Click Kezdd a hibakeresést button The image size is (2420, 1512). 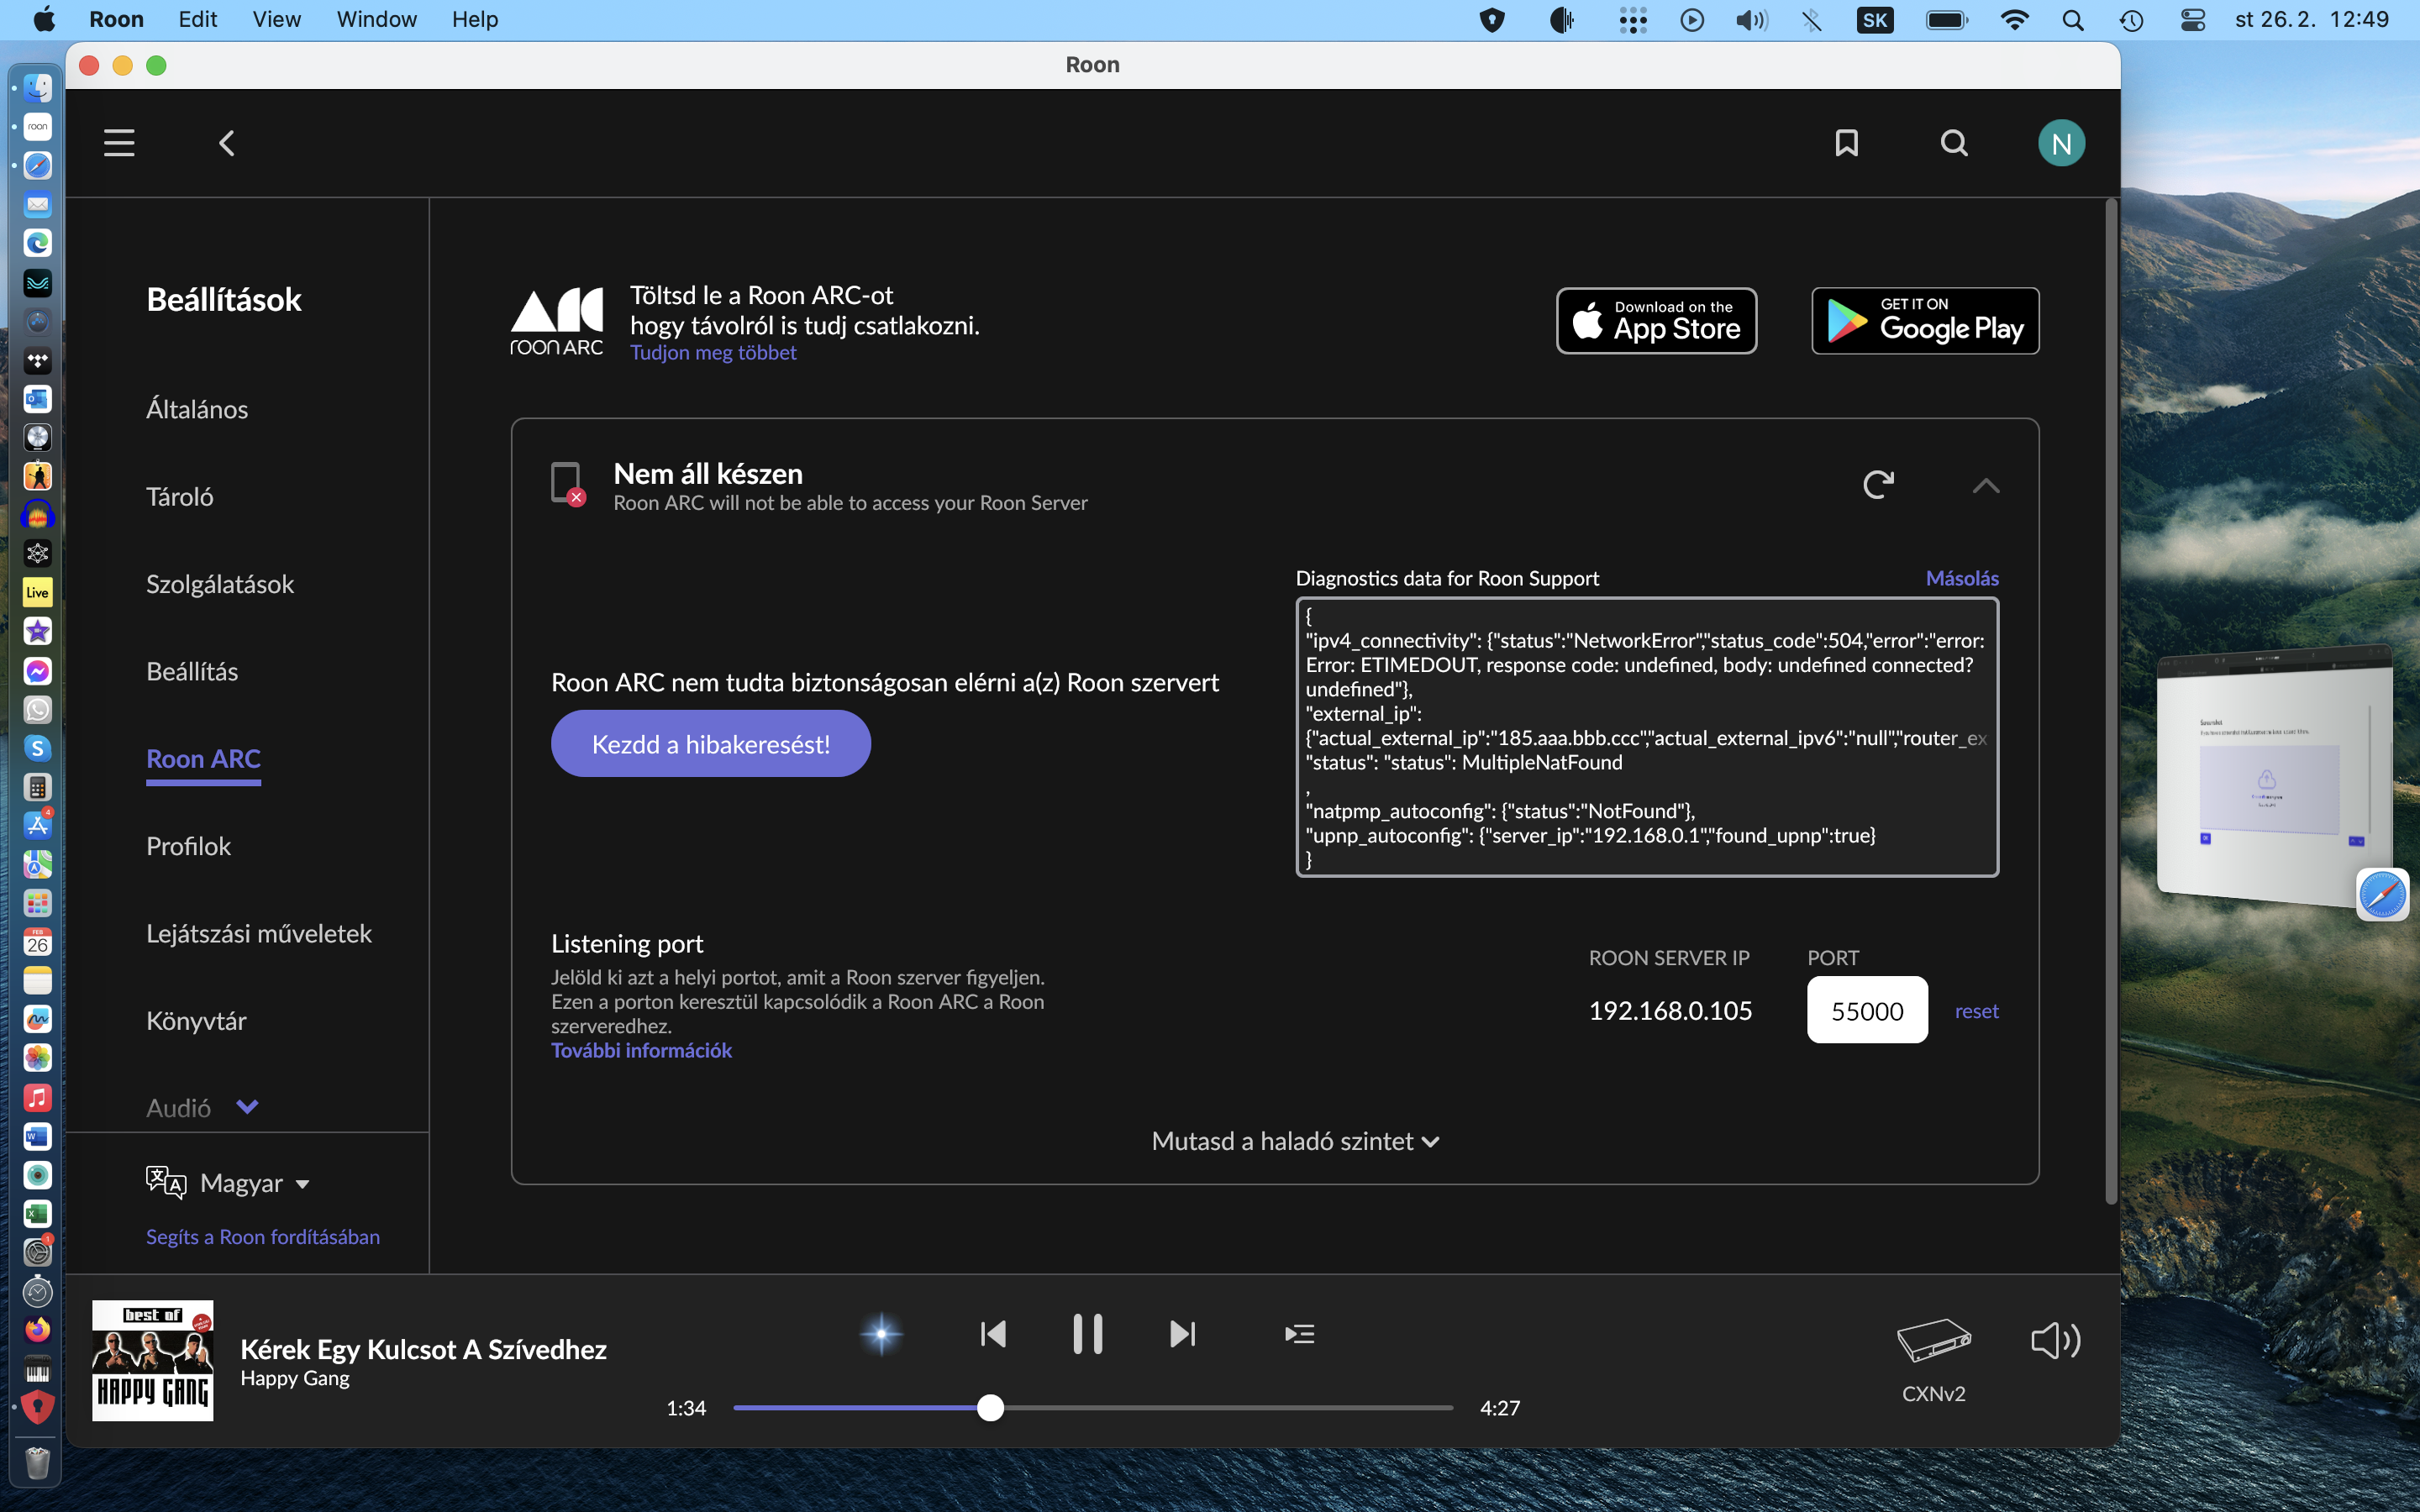[x=711, y=744]
